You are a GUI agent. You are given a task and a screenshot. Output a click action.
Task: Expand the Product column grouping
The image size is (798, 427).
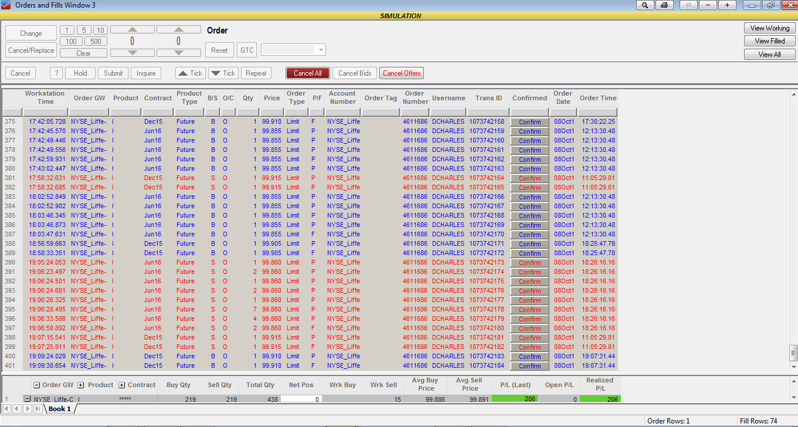coord(81,385)
